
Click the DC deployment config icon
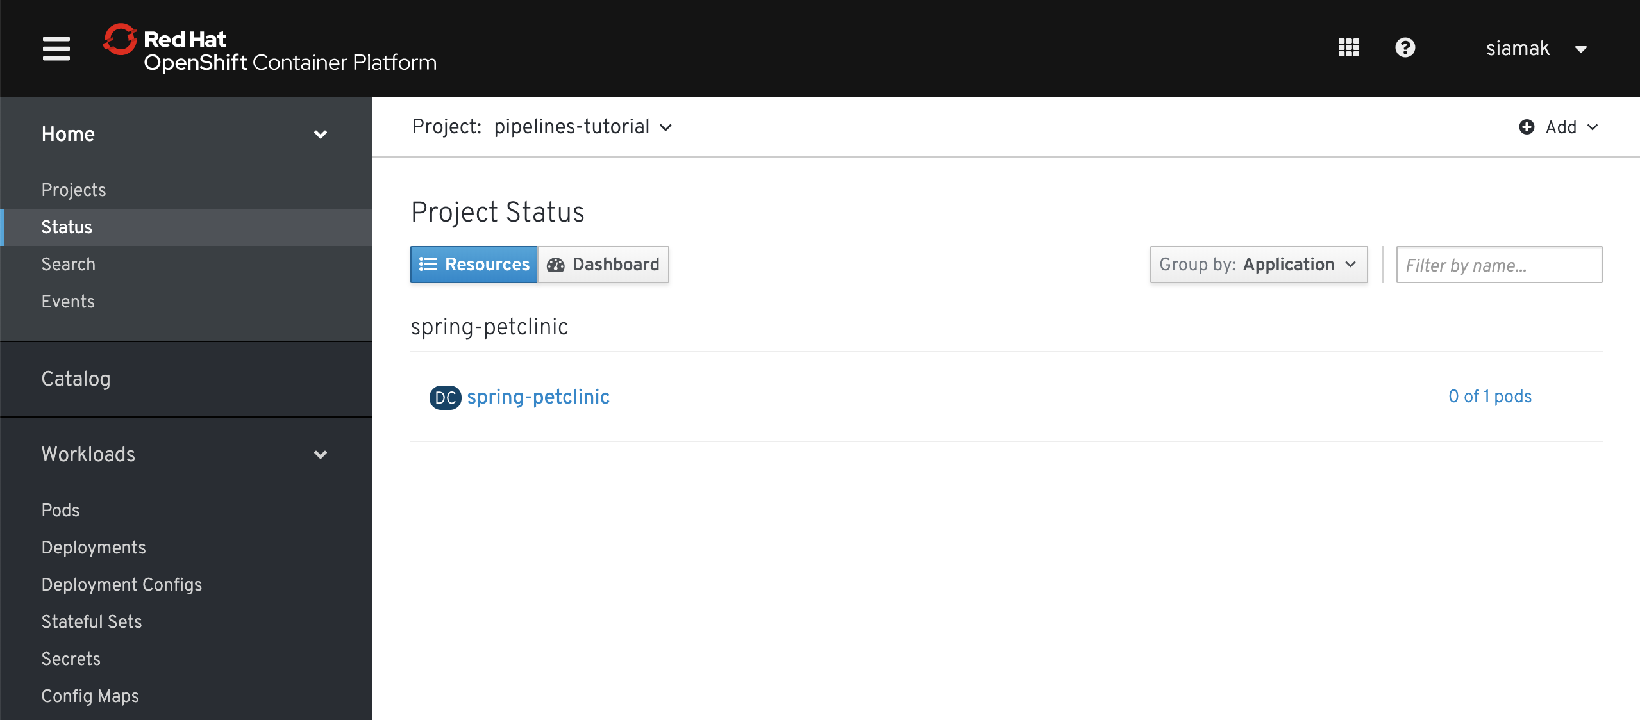point(444,396)
